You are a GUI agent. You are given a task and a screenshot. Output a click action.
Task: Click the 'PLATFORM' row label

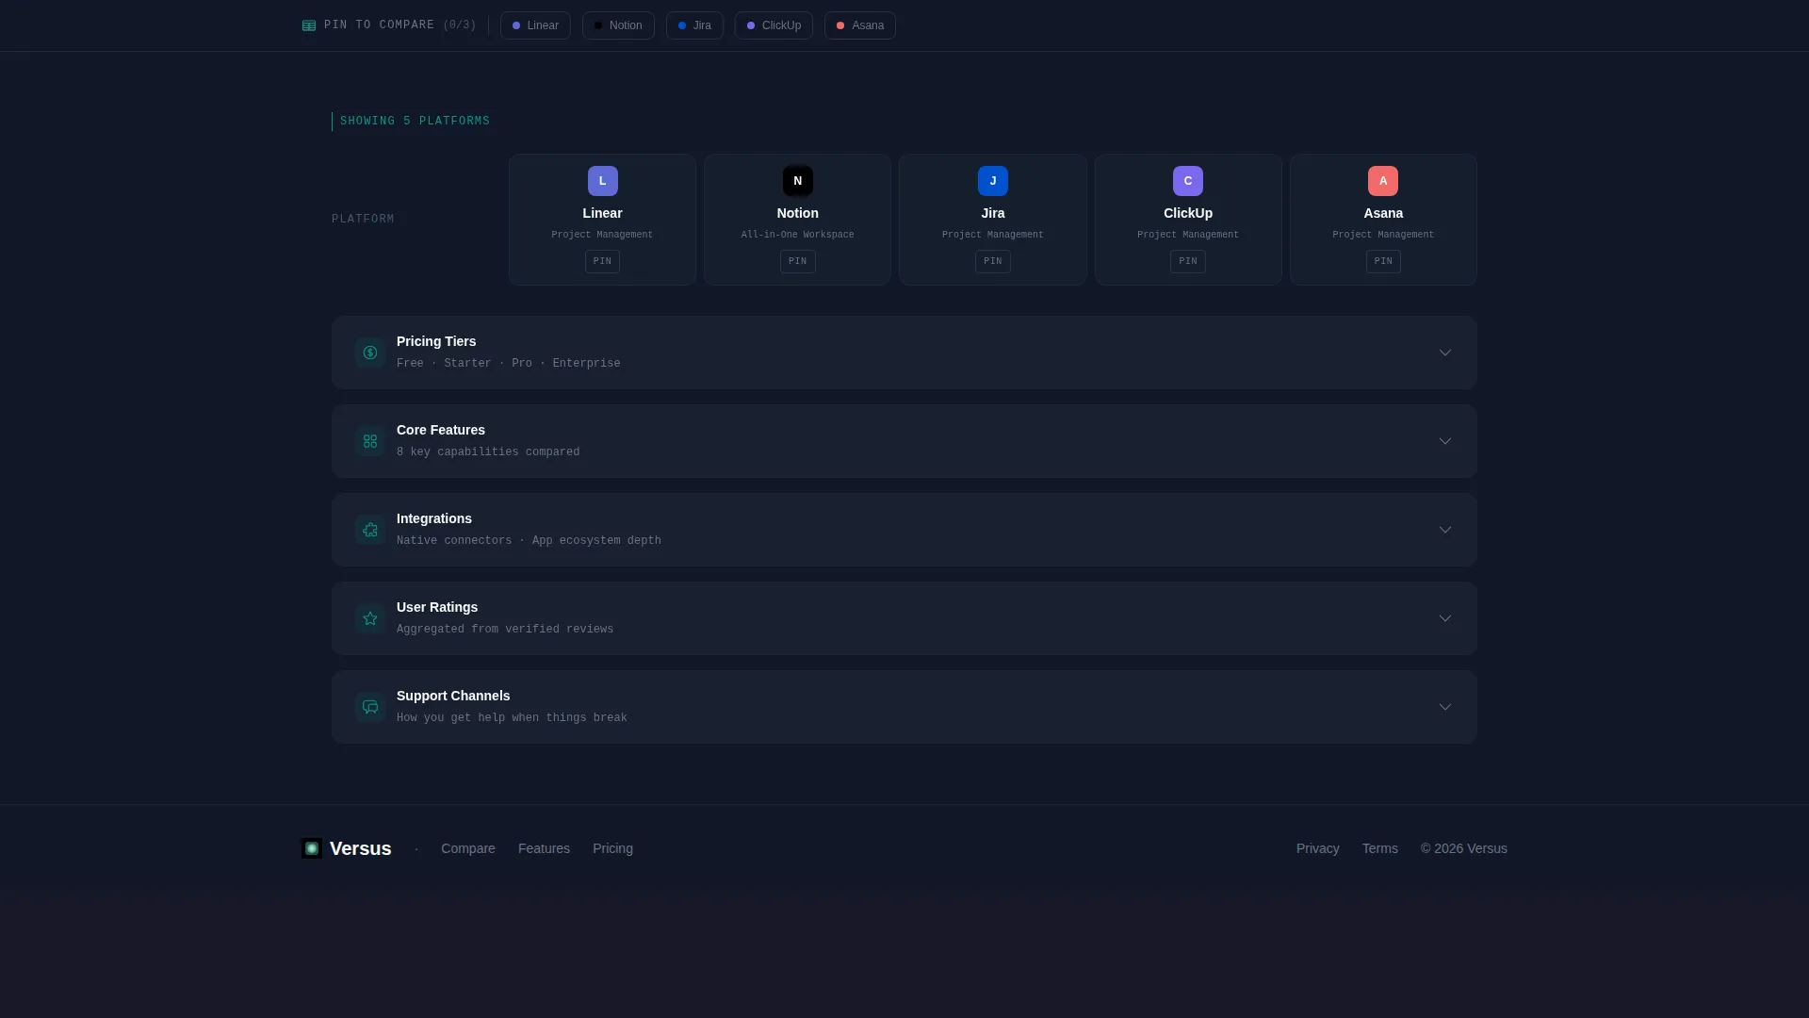[363, 220]
